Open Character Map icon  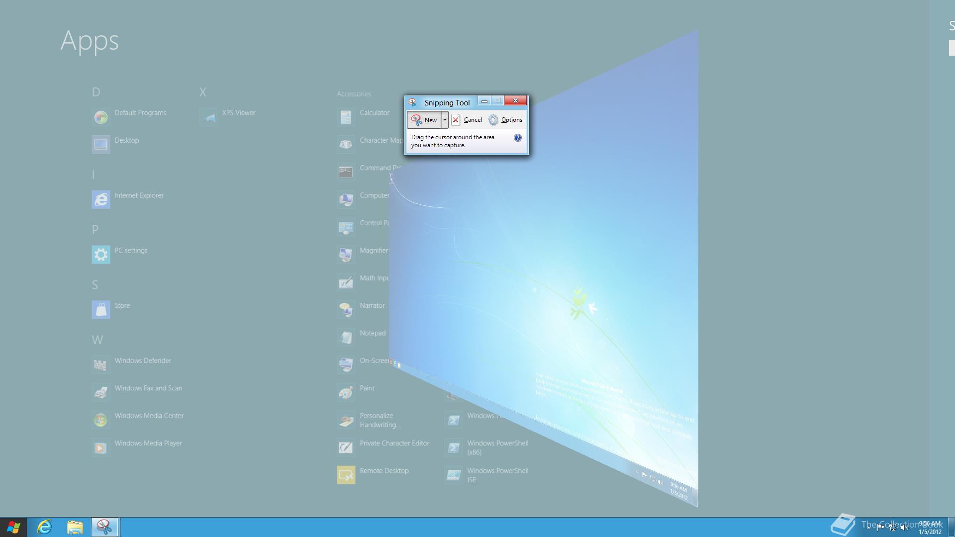point(346,145)
